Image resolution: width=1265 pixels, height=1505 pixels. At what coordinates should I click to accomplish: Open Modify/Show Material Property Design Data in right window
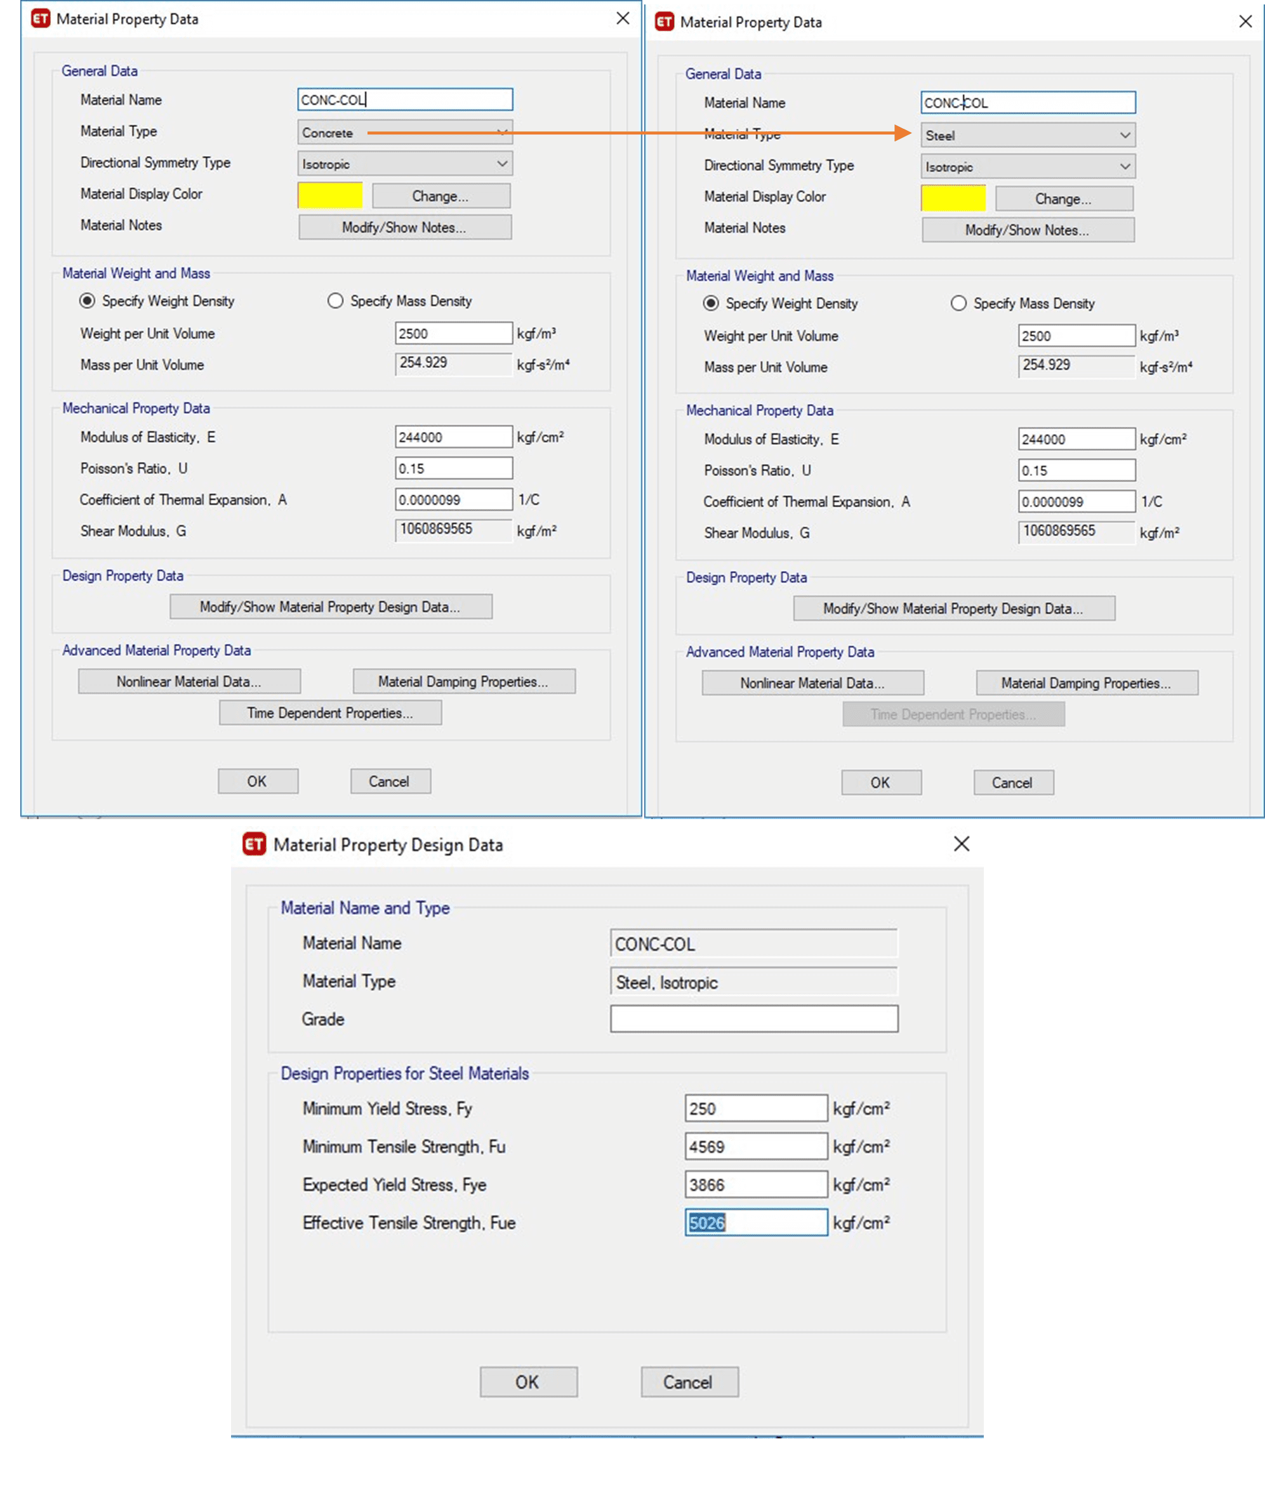tap(954, 608)
